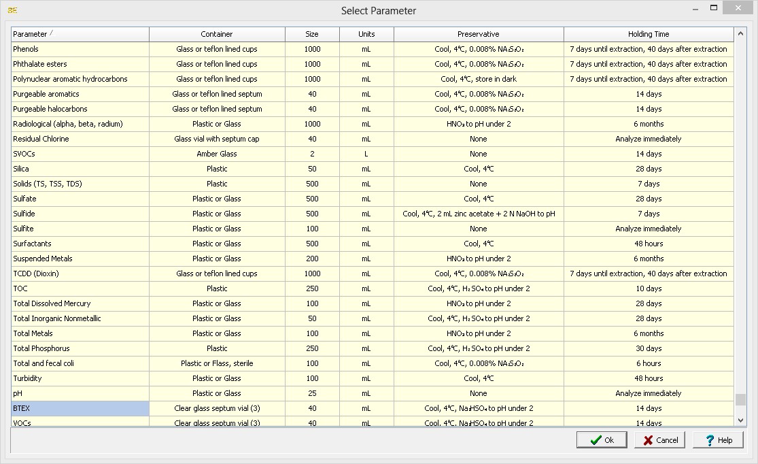The image size is (758, 464).
Task: Open Help with the question mark button
Action: tap(718, 440)
